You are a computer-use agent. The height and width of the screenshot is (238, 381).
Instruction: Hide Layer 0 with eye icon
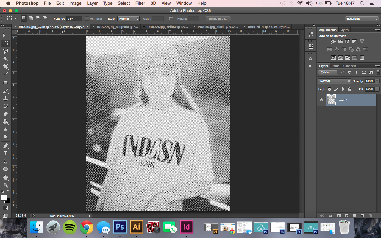tap(321, 100)
